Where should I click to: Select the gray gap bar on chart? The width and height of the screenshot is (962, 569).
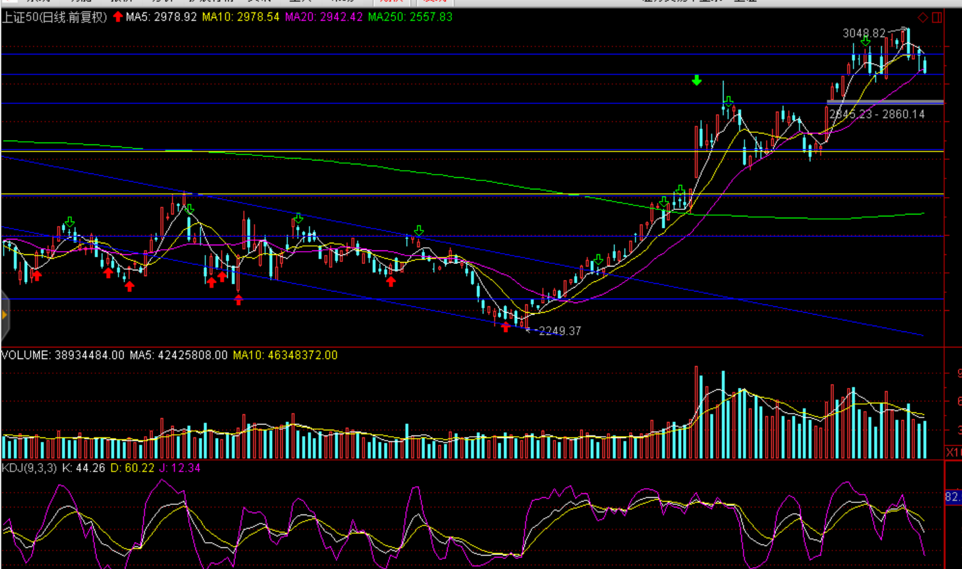point(884,101)
